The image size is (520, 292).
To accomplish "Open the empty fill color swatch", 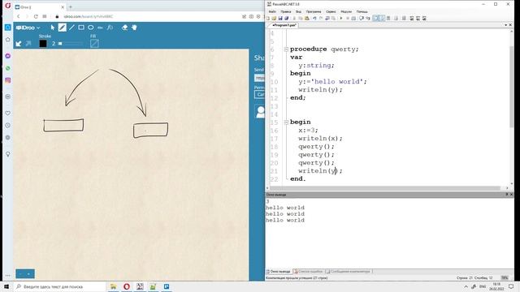I will [94, 43].
